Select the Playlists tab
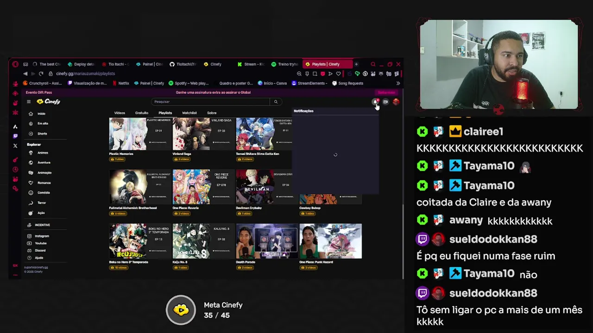This screenshot has width=593, height=333. (x=165, y=113)
